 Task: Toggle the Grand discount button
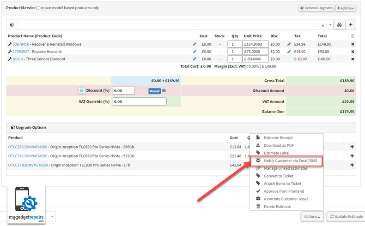(155, 91)
